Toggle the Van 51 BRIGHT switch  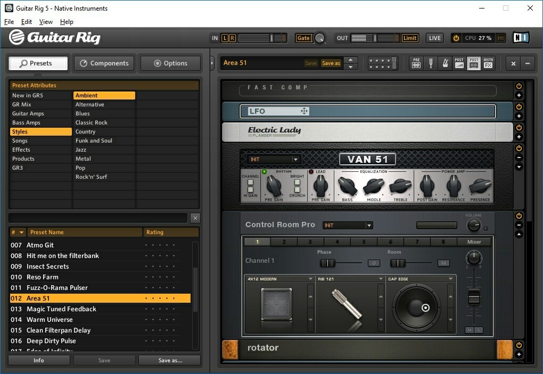pos(297,182)
